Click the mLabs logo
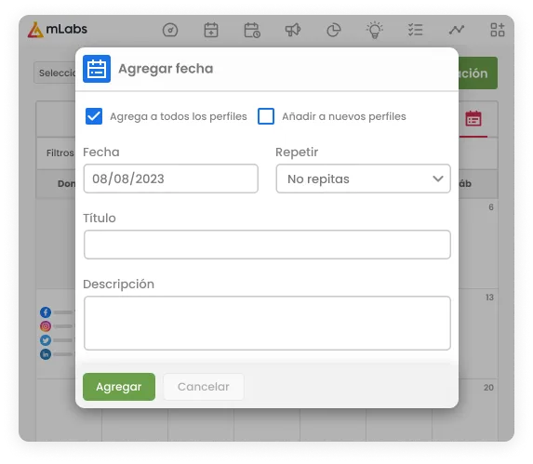This screenshot has width=533, height=464. point(58,30)
